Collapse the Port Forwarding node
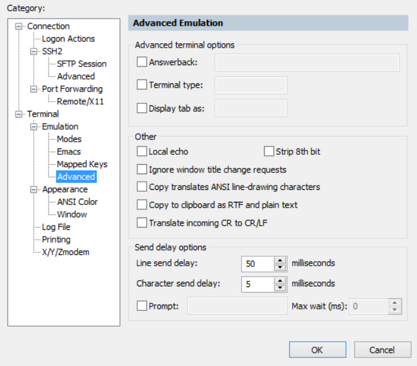Screen dimensions: 417x366 click(33, 89)
